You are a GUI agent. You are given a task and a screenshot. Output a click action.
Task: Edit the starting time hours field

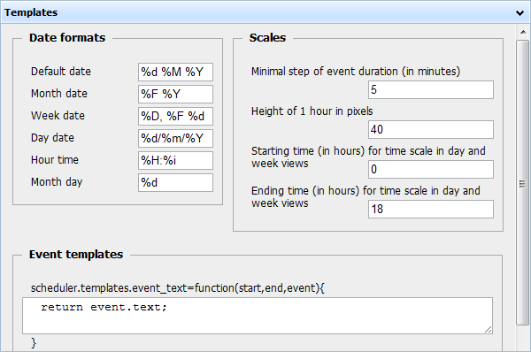coord(431,169)
